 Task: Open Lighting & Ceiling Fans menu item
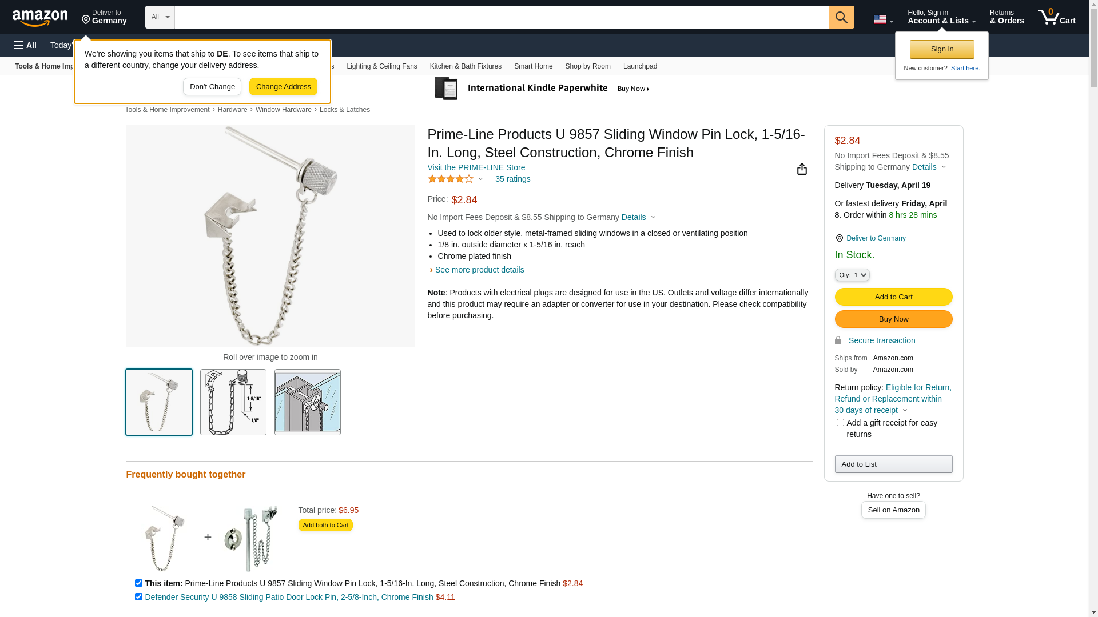381,66
